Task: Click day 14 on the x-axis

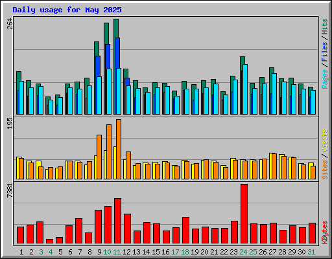Action: pos(146,252)
